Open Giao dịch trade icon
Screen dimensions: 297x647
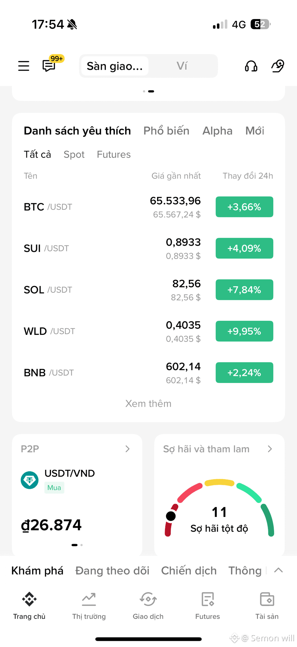click(x=148, y=599)
